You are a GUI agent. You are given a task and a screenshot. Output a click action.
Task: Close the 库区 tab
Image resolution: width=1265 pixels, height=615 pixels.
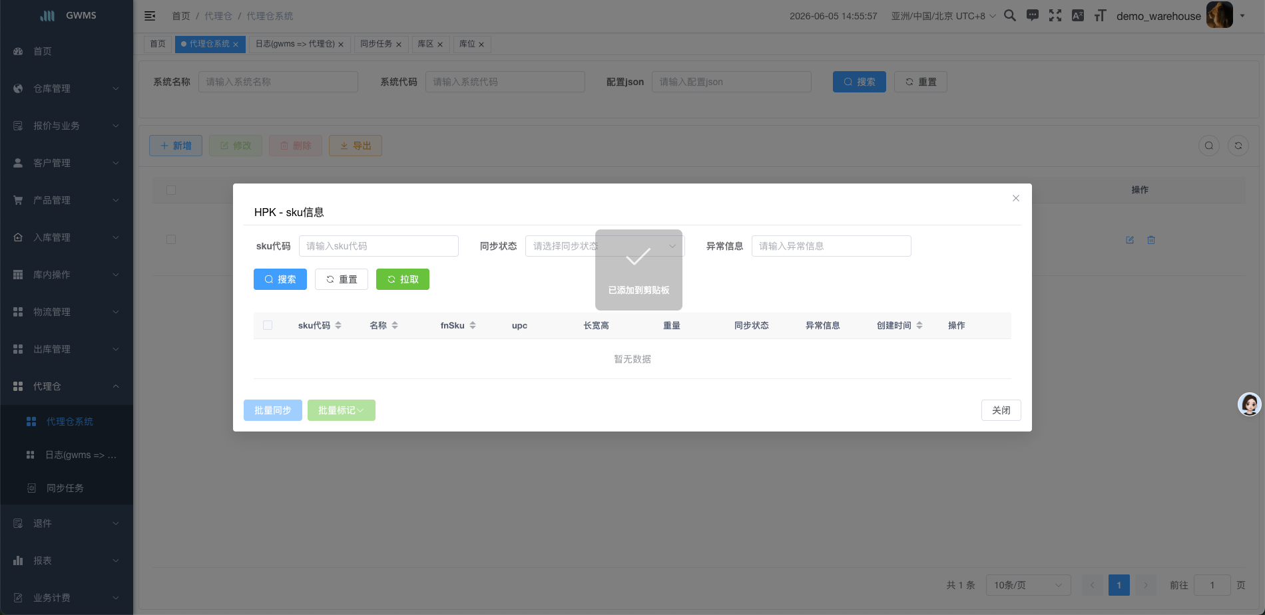tap(440, 45)
